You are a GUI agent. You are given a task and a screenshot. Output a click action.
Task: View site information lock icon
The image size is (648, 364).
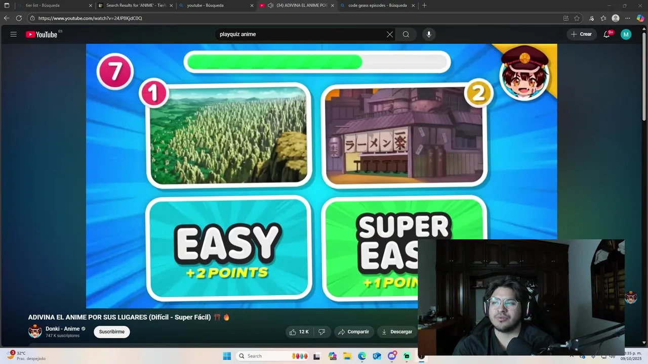coord(32,18)
